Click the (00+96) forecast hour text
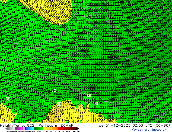Viewport: 172px width, 132px height. point(162,125)
